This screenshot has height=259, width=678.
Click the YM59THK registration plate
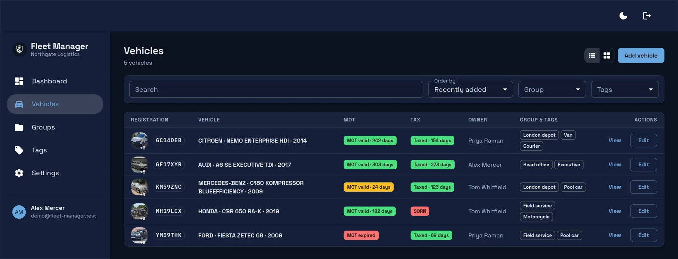pyautogui.click(x=169, y=235)
